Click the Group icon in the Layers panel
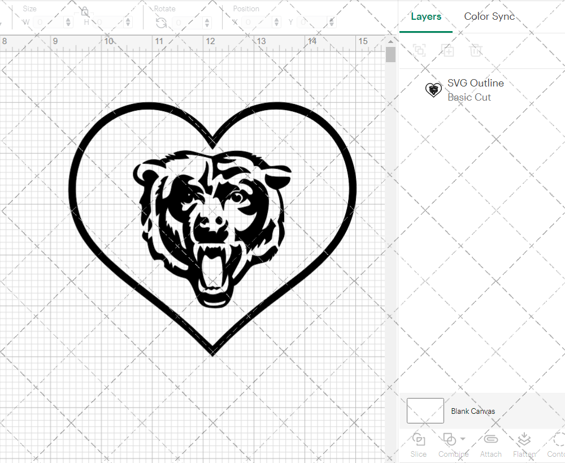The height and width of the screenshot is (463, 565). point(419,50)
